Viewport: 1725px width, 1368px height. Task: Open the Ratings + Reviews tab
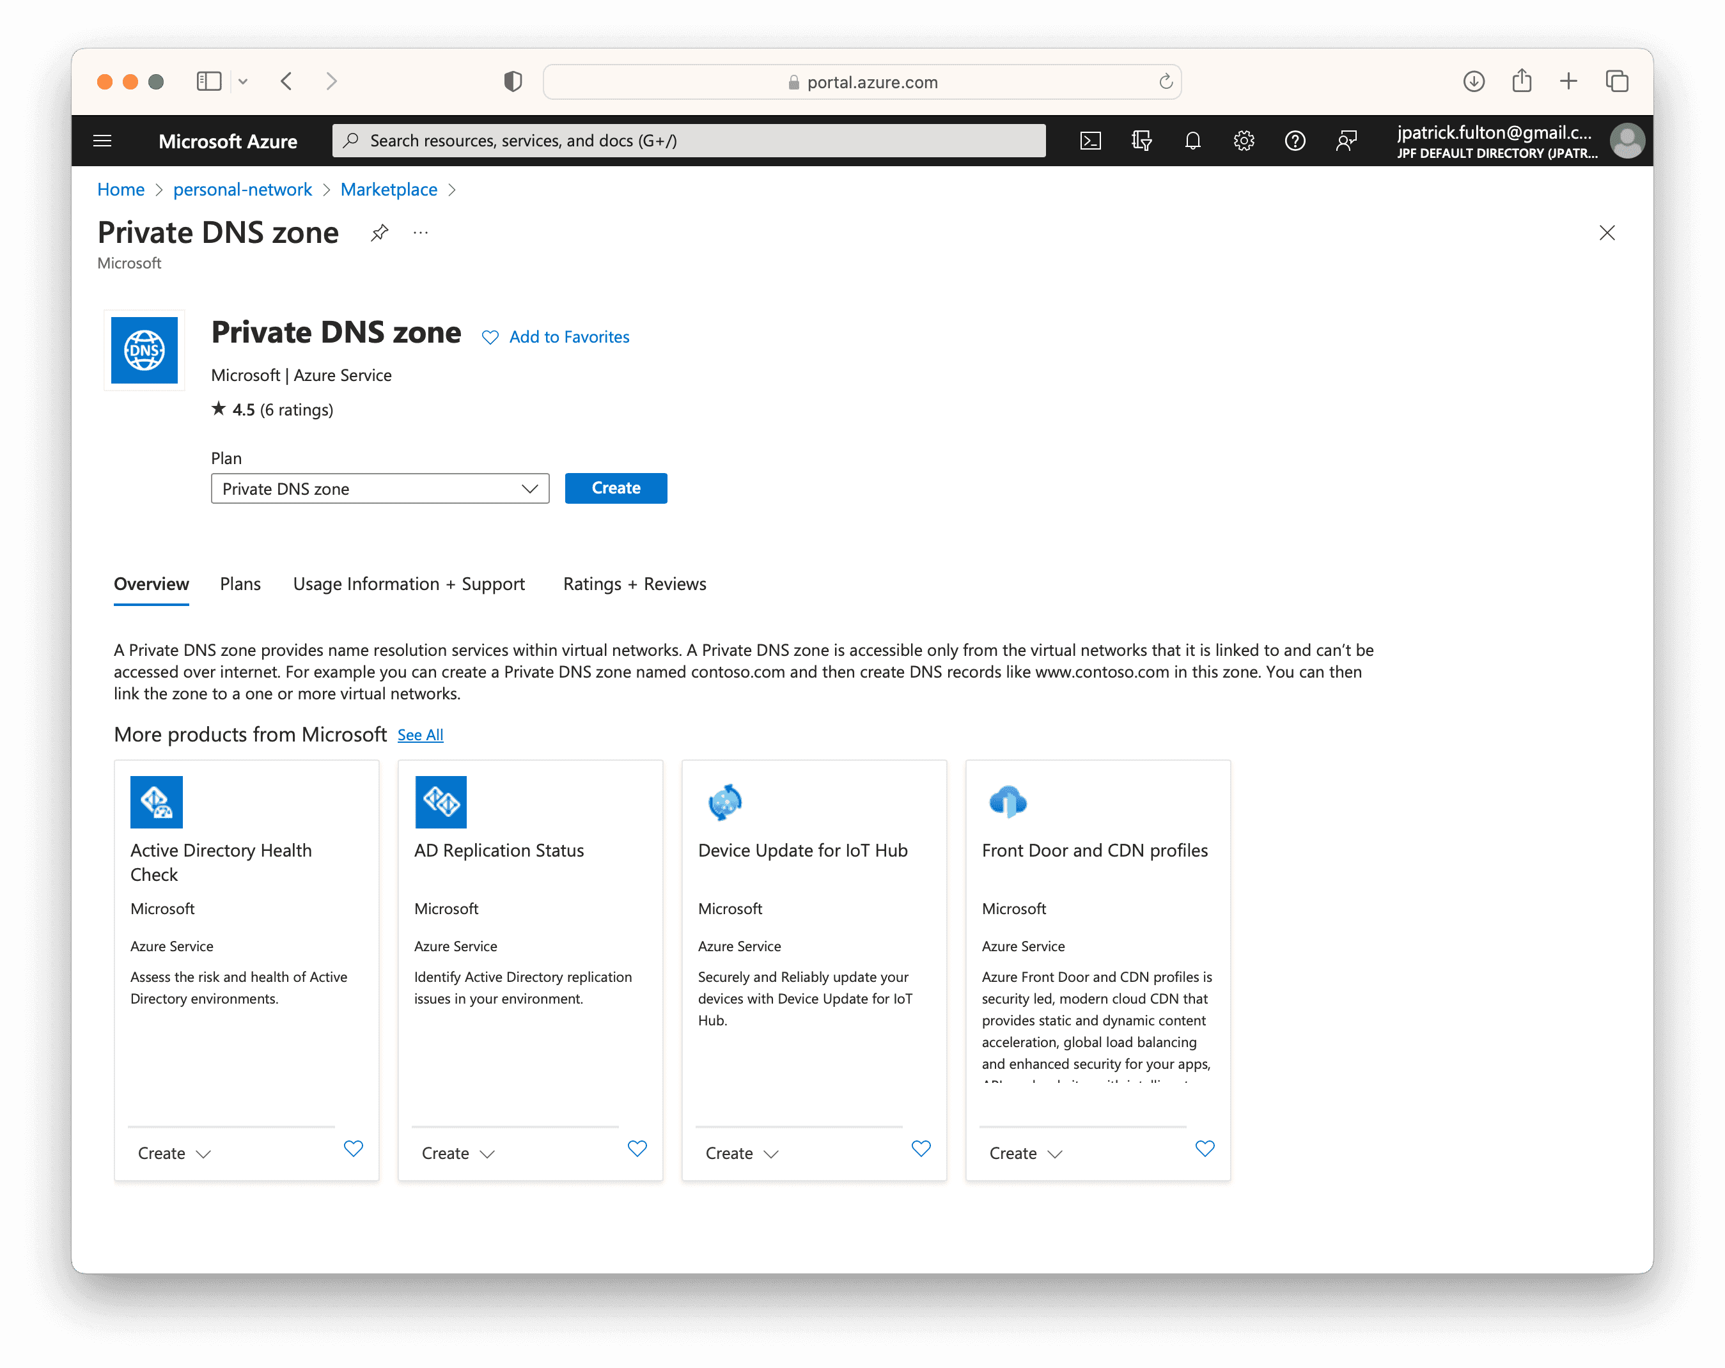(x=634, y=584)
